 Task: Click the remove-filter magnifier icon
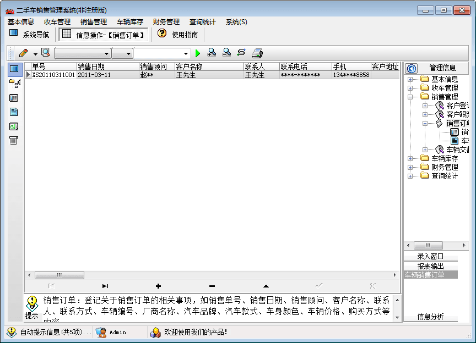226,53
